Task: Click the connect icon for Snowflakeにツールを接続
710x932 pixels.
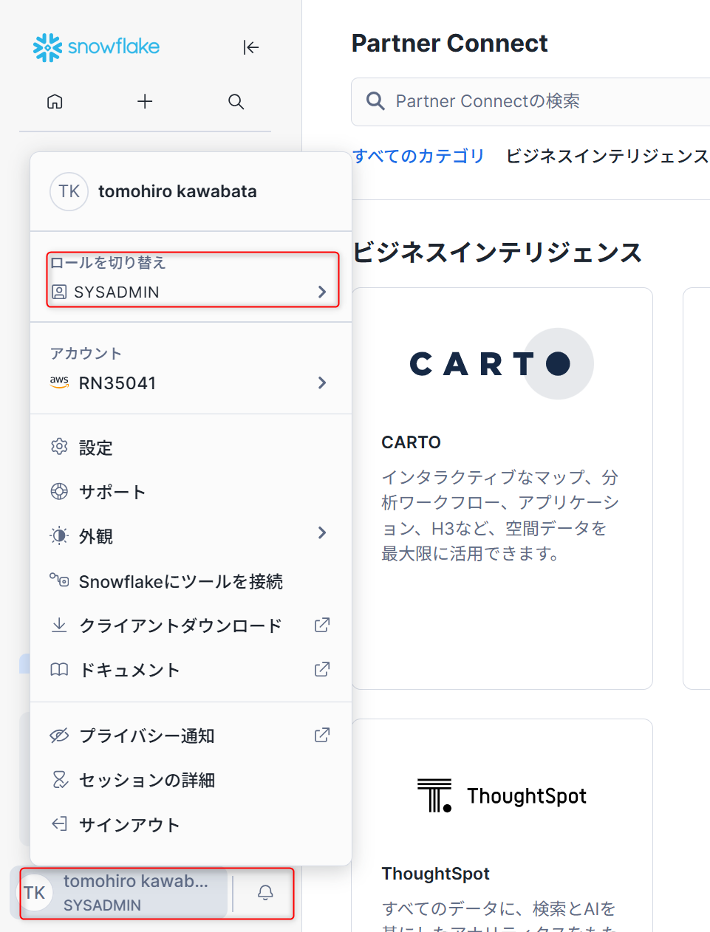Action: point(59,580)
